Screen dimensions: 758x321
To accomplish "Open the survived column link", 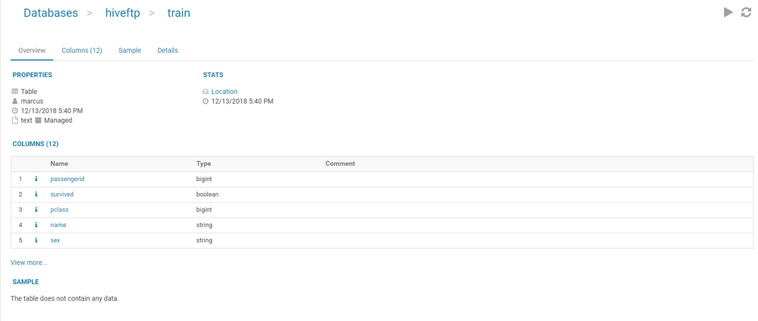I will coord(62,195).
